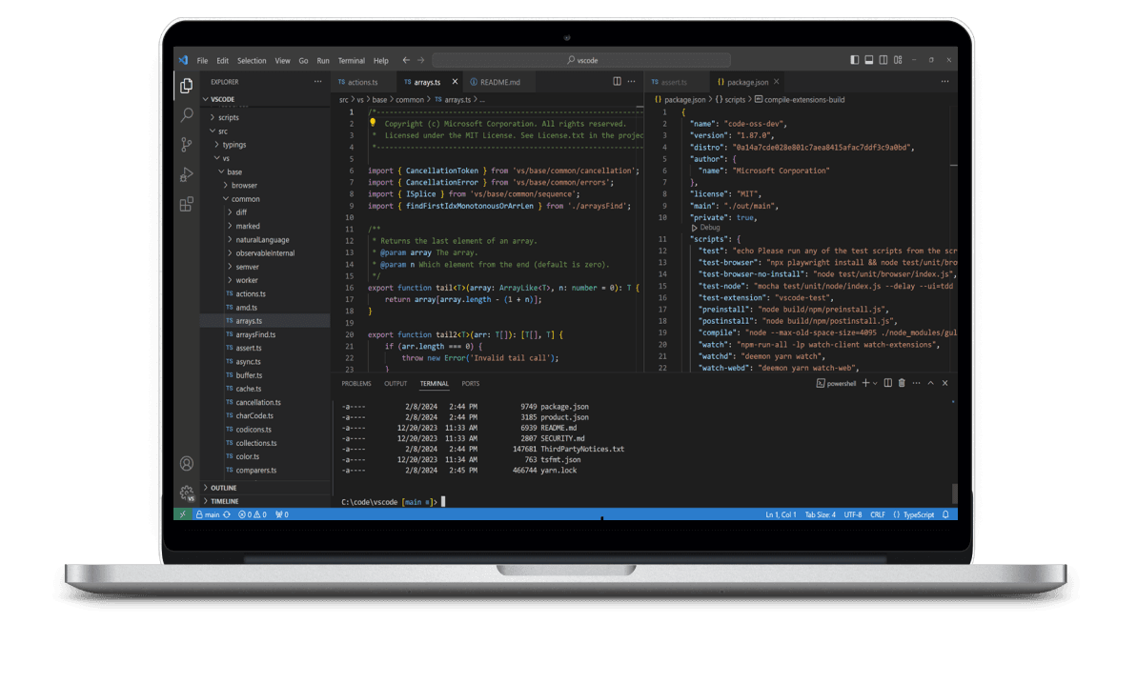Screen dimensions: 1137x684
Task: Open the Explorer view in activity bar
Action: 187,86
